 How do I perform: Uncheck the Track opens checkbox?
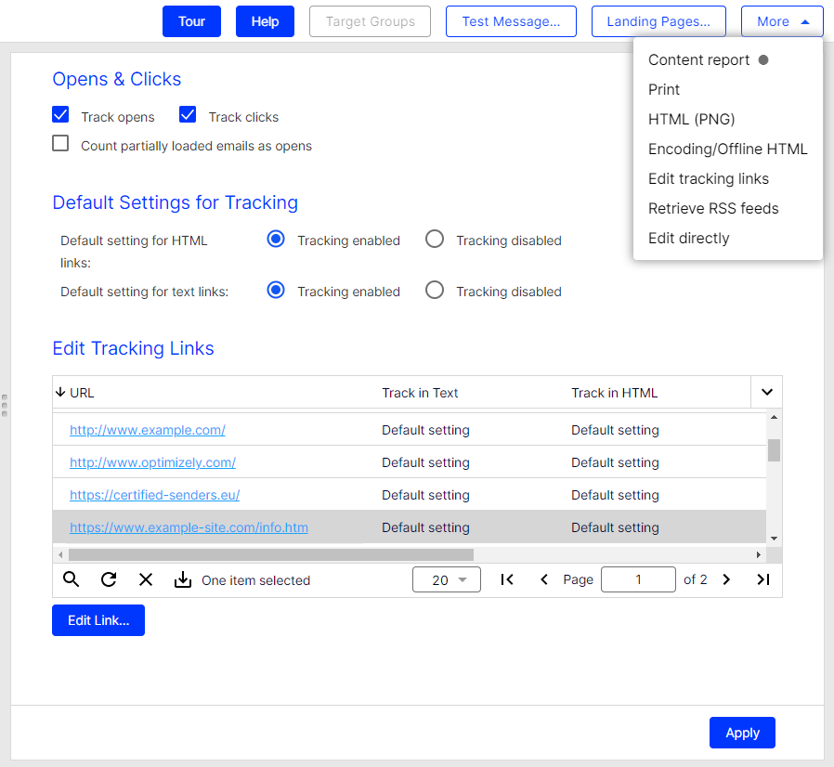[x=60, y=114]
